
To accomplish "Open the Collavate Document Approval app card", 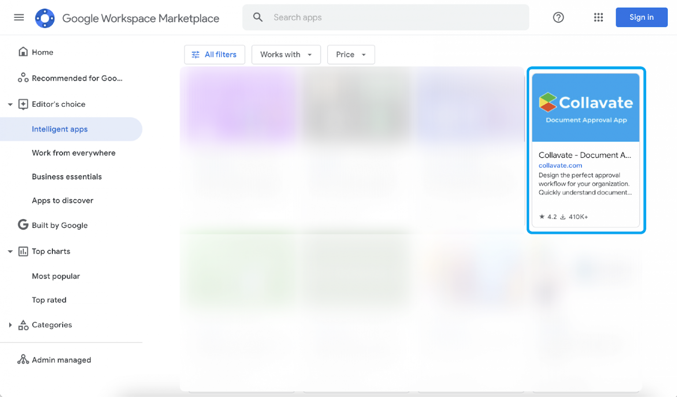I will click(586, 150).
